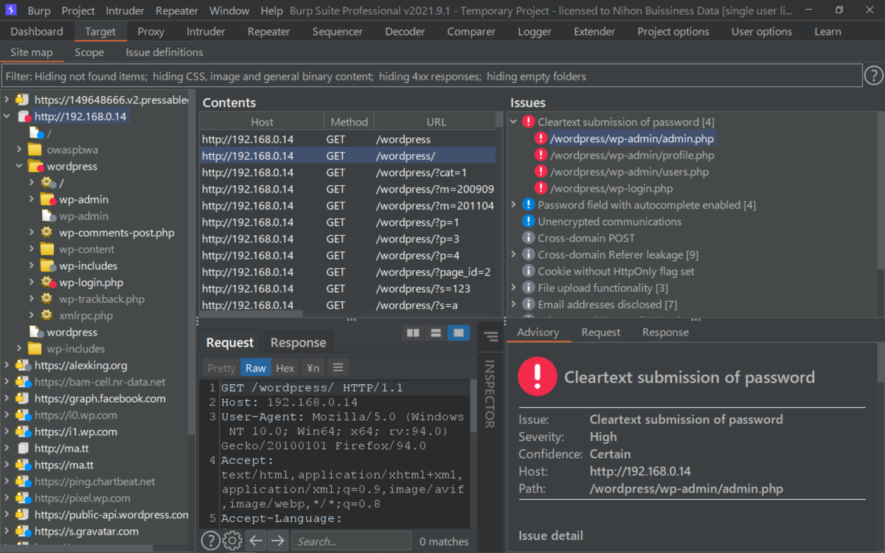Image resolution: width=885 pixels, height=553 pixels.
Task: Click the request Search input field
Action: (x=351, y=541)
